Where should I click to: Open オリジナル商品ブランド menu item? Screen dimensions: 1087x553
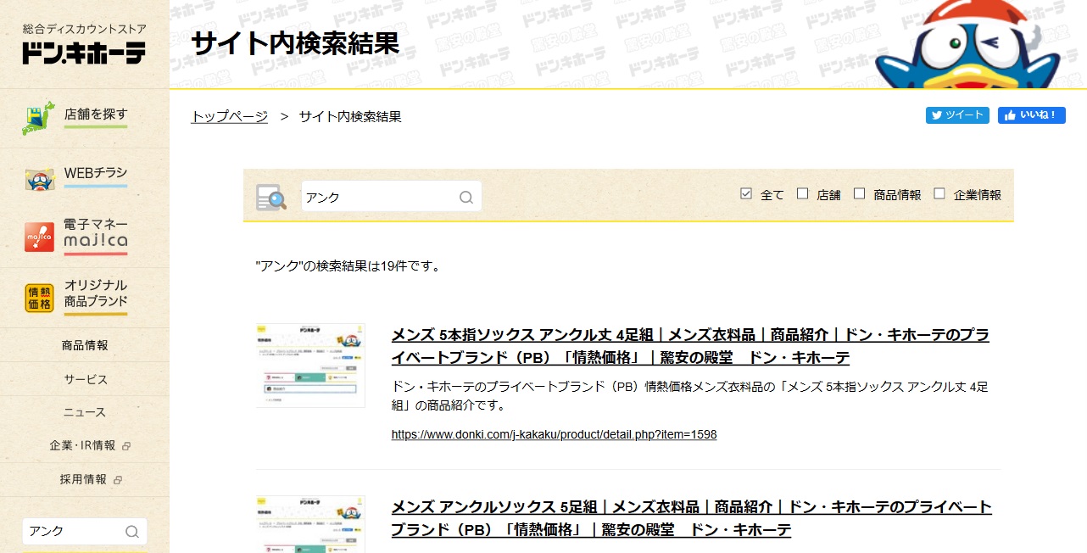[x=85, y=298]
